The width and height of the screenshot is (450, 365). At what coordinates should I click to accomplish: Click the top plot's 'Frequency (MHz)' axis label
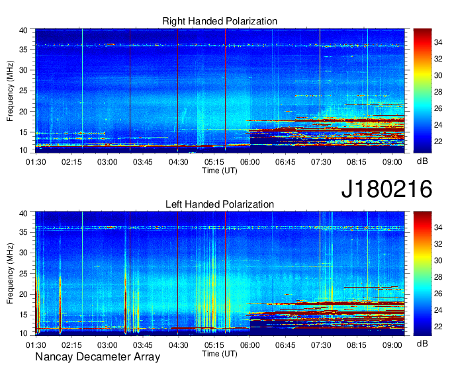pos(10,91)
